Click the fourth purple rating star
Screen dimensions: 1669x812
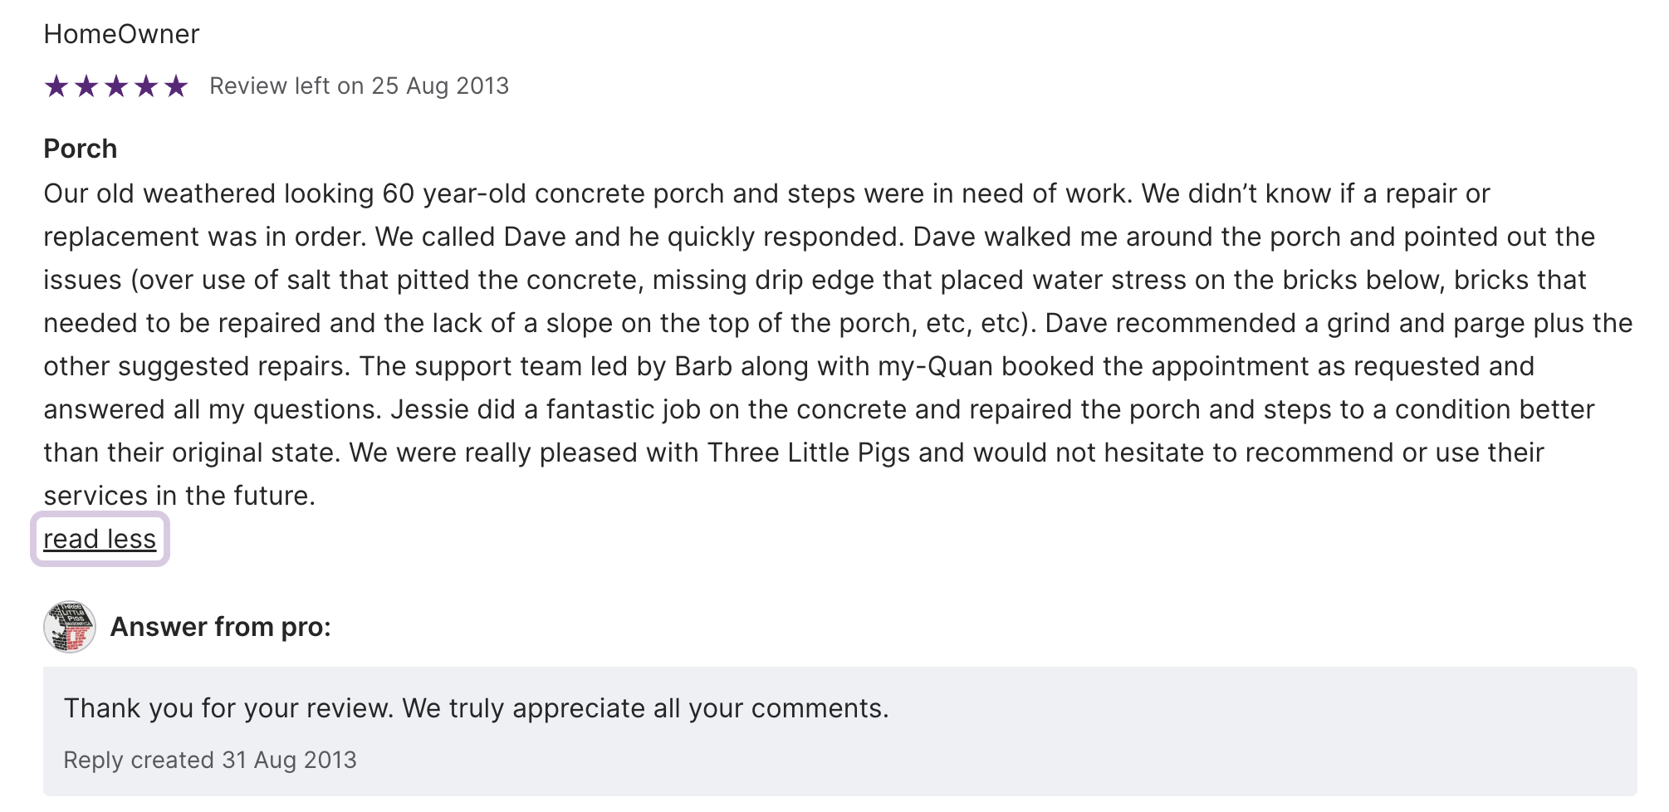click(x=146, y=86)
